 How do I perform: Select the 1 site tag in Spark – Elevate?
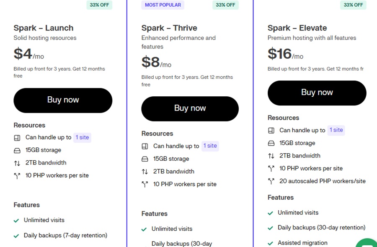click(x=336, y=130)
